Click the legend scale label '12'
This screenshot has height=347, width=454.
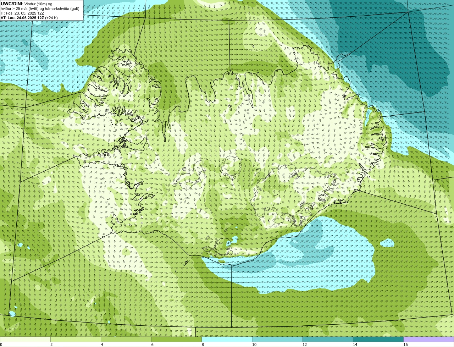click(x=305, y=345)
